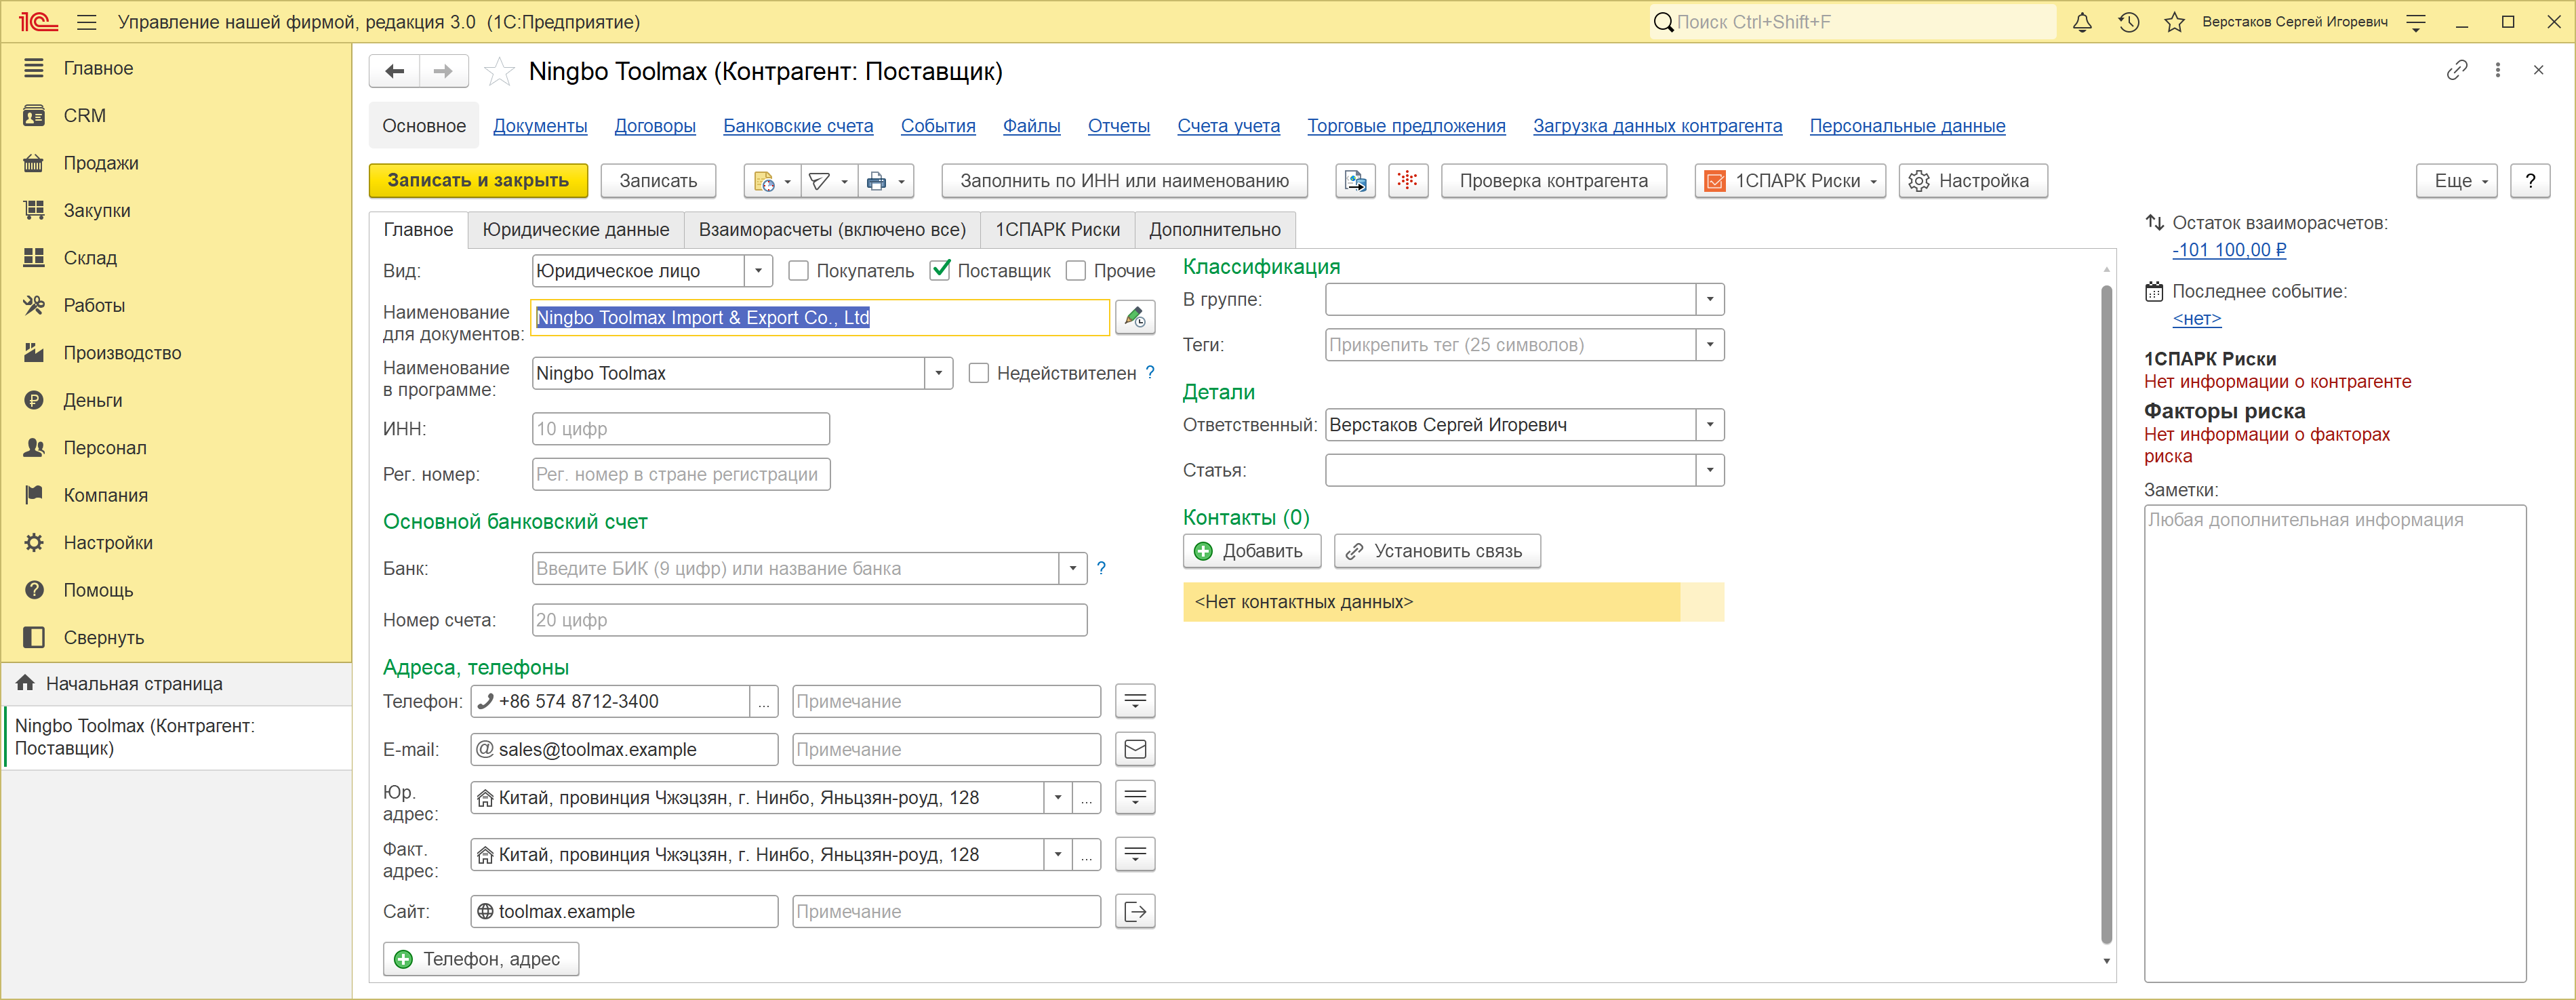Viewport: 2576px width, 1000px height.
Task: Collapse sidebar with Свернуть
Action: (176, 638)
